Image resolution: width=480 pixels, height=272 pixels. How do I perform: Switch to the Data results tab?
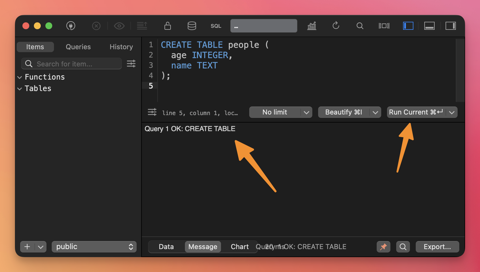click(x=166, y=247)
